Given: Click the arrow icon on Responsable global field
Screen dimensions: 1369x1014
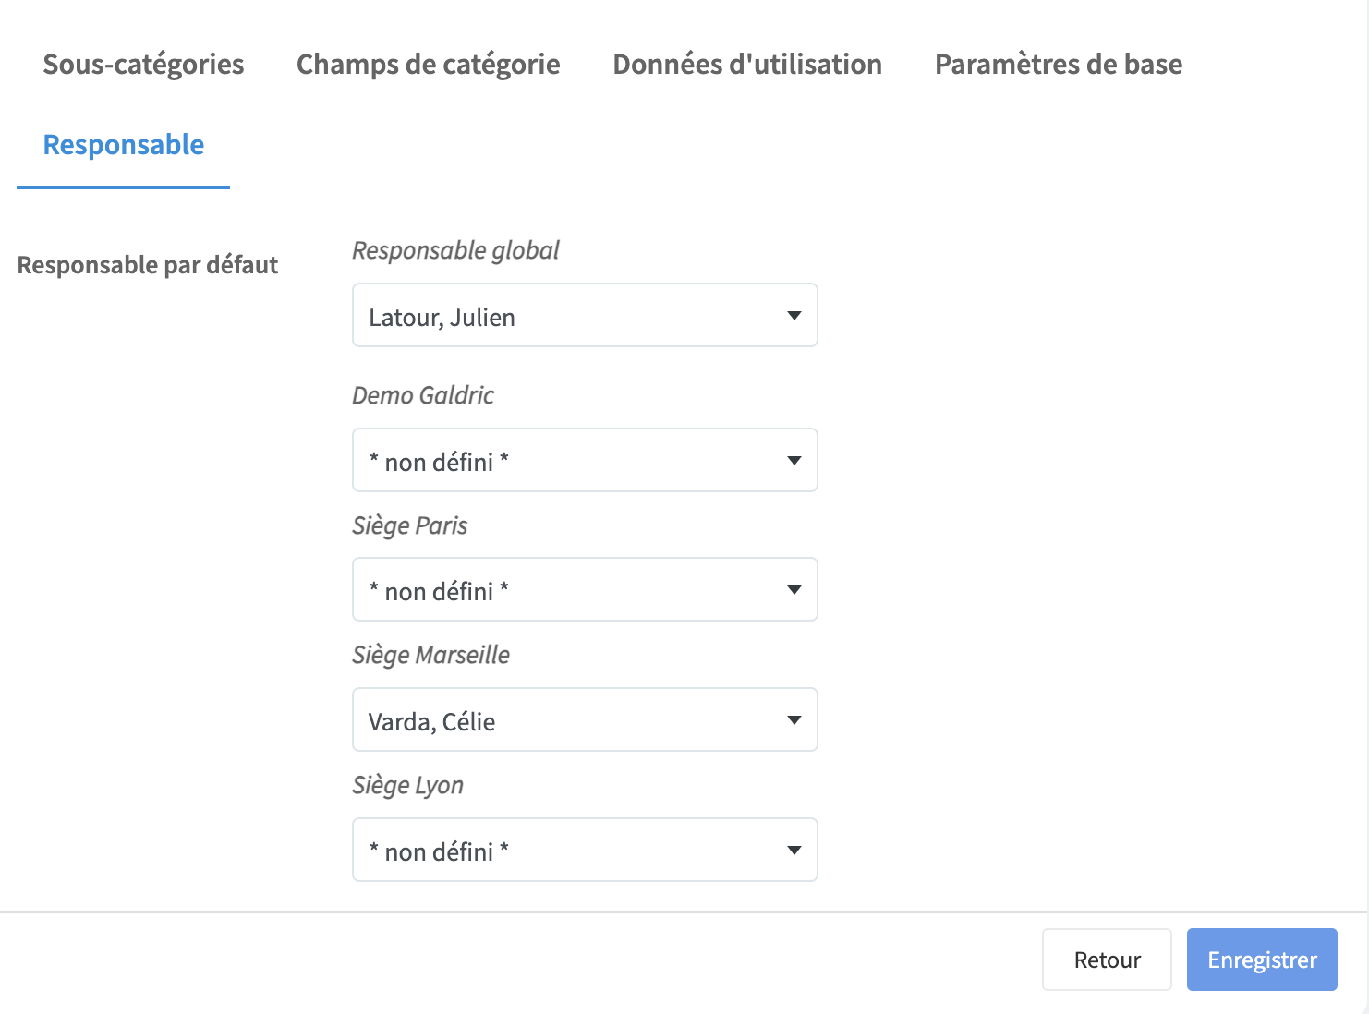Looking at the screenshot, I should click(794, 316).
